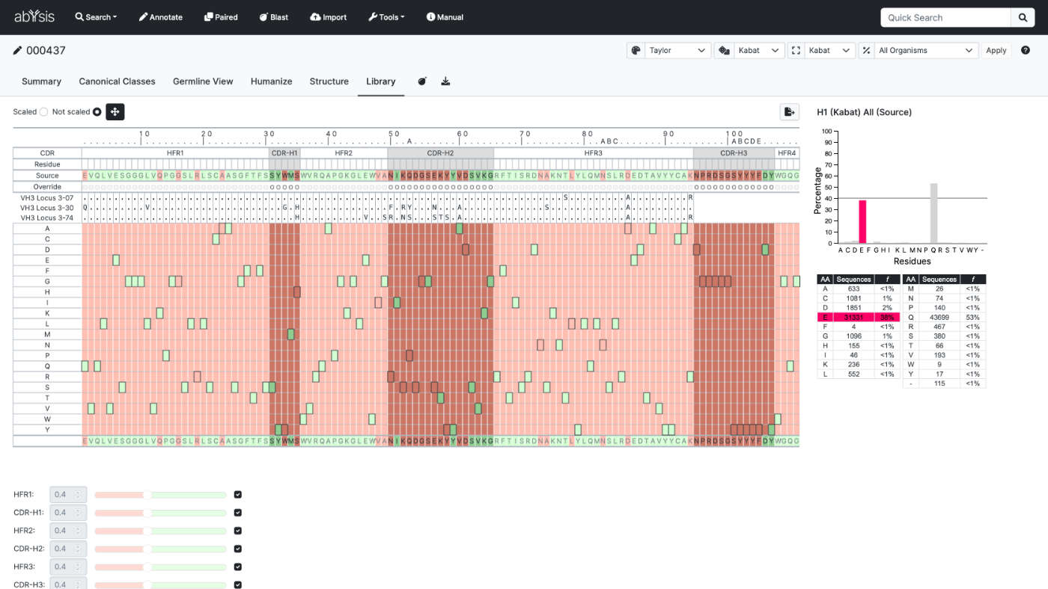Click the HFR1 0.4 value stepper
1048x589 pixels.
coord(68,495)
